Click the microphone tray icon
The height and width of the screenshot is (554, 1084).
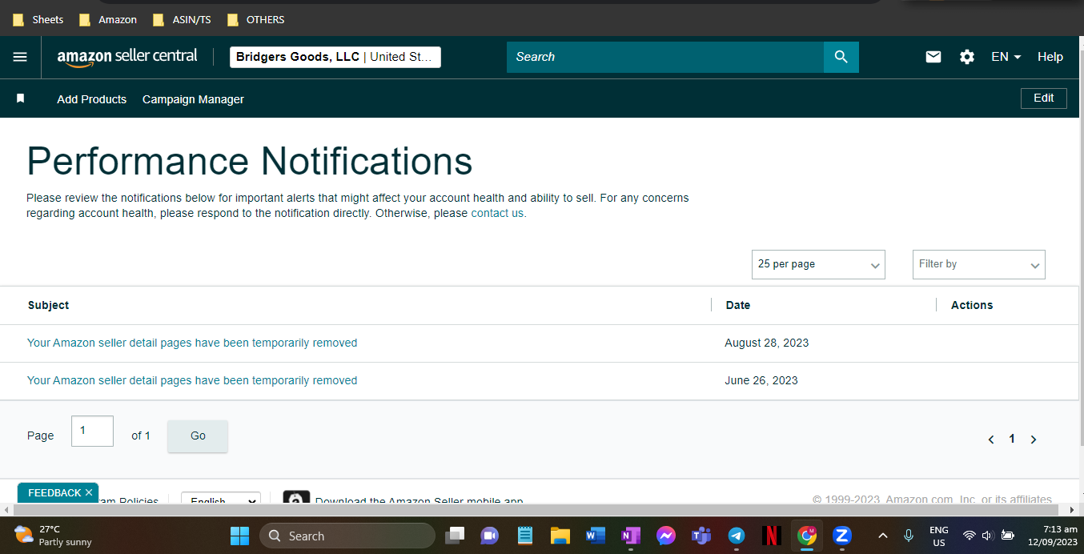(x=909, y=536)
